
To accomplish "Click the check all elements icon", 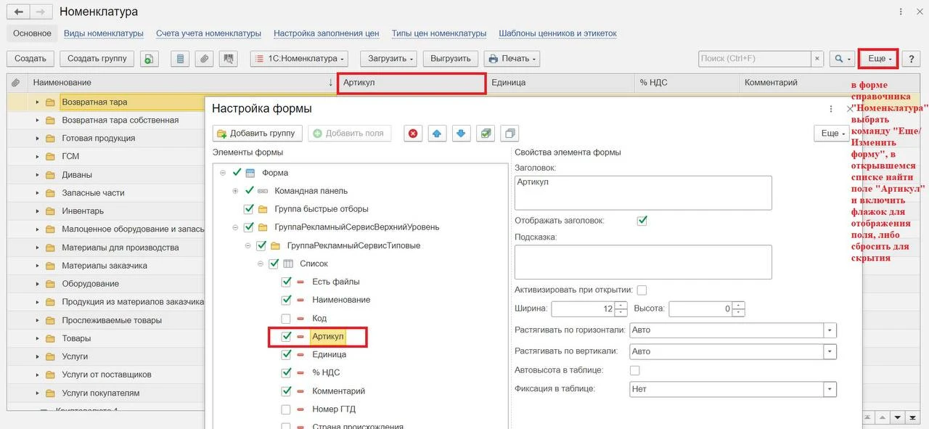I will [486, 134].
